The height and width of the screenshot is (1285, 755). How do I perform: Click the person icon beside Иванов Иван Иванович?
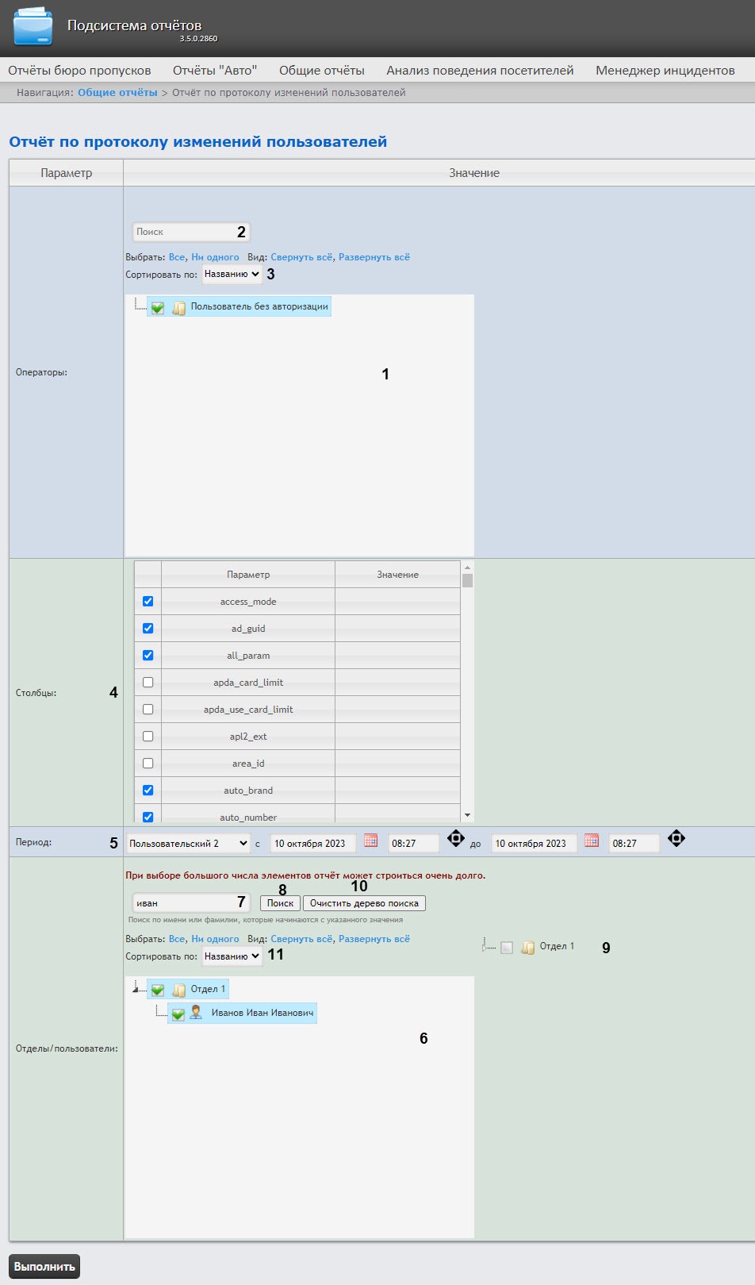(x=196, y=1013)
